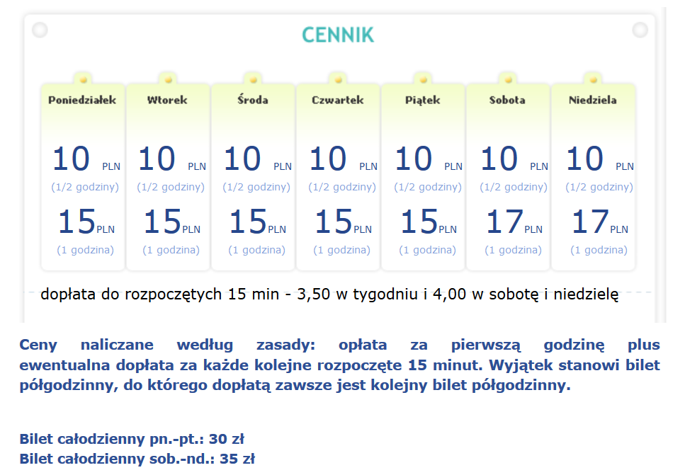Screen dimensions: 685x475
Task: Click the yellow pin above Piątek
Action: (x=423, y=78)
